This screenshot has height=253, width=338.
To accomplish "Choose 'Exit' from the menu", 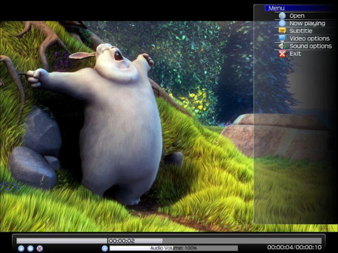I will (x=295, y=53).
